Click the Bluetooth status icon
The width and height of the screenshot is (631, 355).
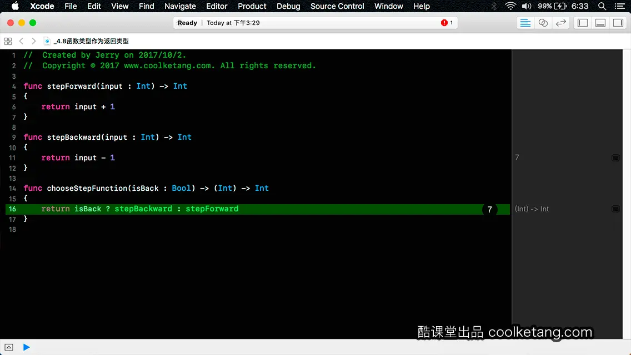click(x=494, y=6)
